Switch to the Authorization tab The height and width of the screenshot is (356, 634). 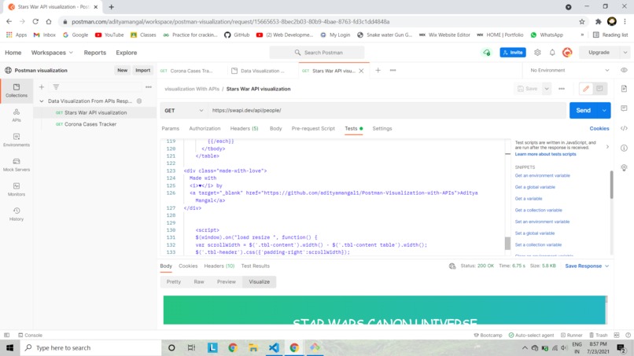(x=205, y=129)
